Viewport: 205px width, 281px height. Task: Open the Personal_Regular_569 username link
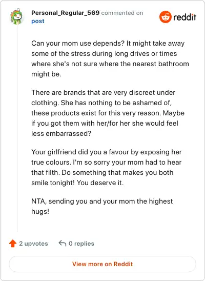pyautogui.click(x=66, y=13)
